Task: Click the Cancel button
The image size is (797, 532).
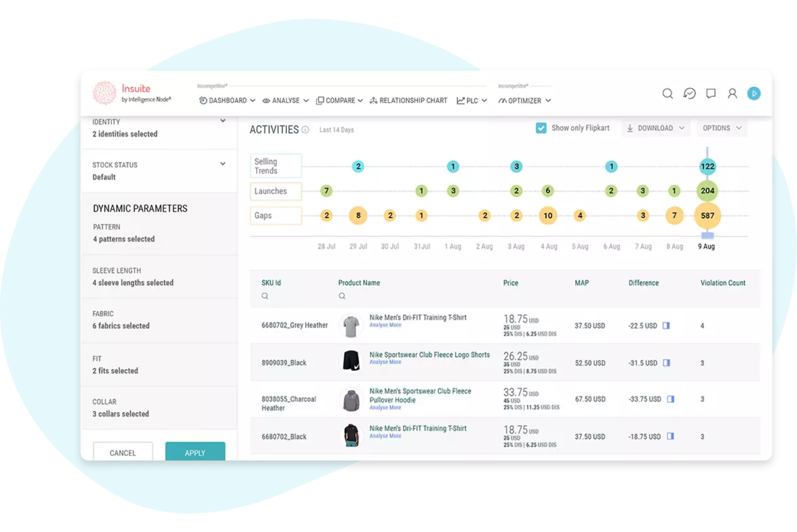Action: click(123, 452)
